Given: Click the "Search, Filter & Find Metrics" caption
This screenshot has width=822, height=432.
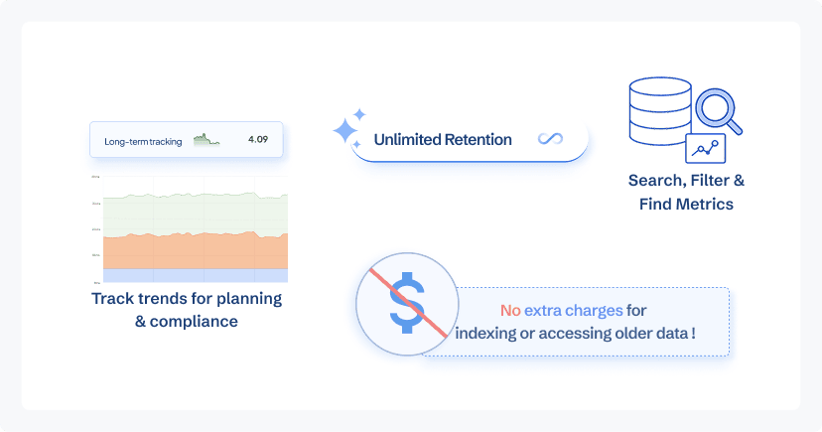Looking at the screenshot, I should (686, 193).
